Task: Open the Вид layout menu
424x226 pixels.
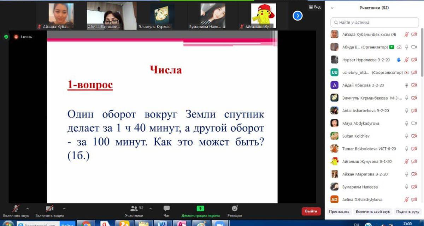Action: [x=315, y=7]
